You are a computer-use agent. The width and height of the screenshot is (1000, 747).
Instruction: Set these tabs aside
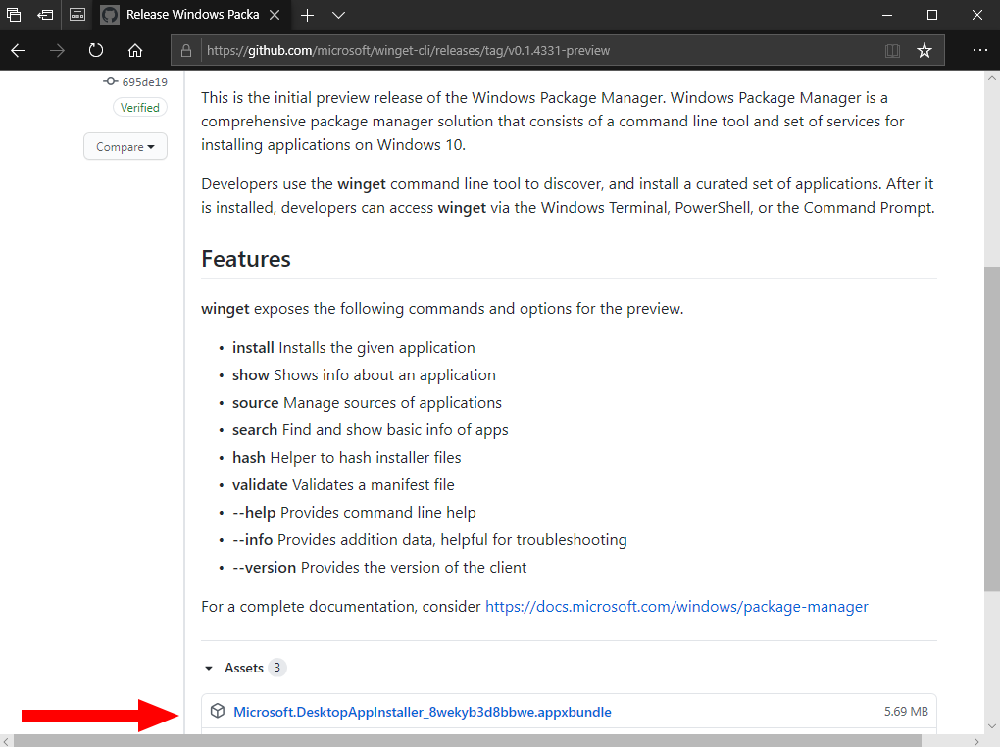(45, 14)
